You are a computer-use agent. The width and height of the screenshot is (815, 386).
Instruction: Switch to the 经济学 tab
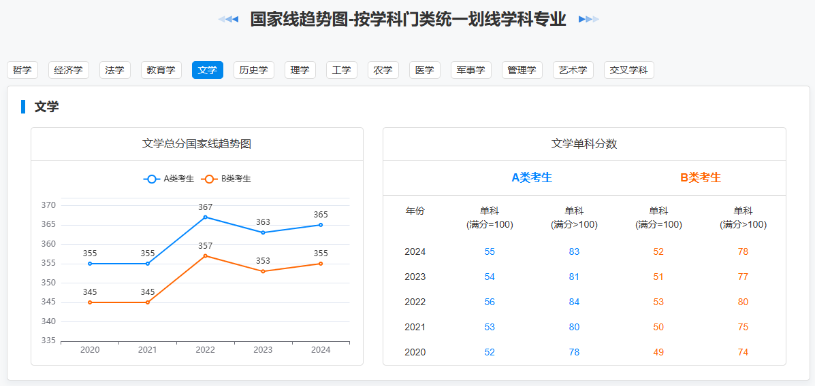[69, 70]
